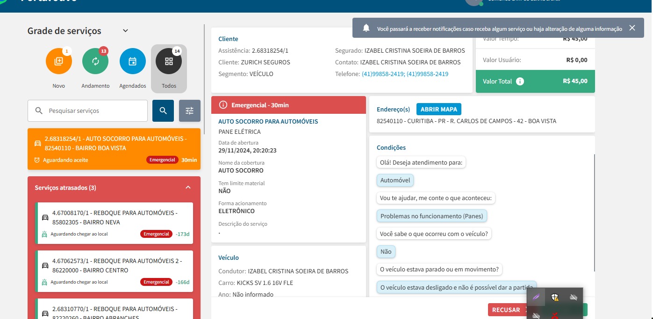653x319 pixels.
Task: Click the Windows Security shield tray icon
Action: pyautogui.click(x=554, y=297)
